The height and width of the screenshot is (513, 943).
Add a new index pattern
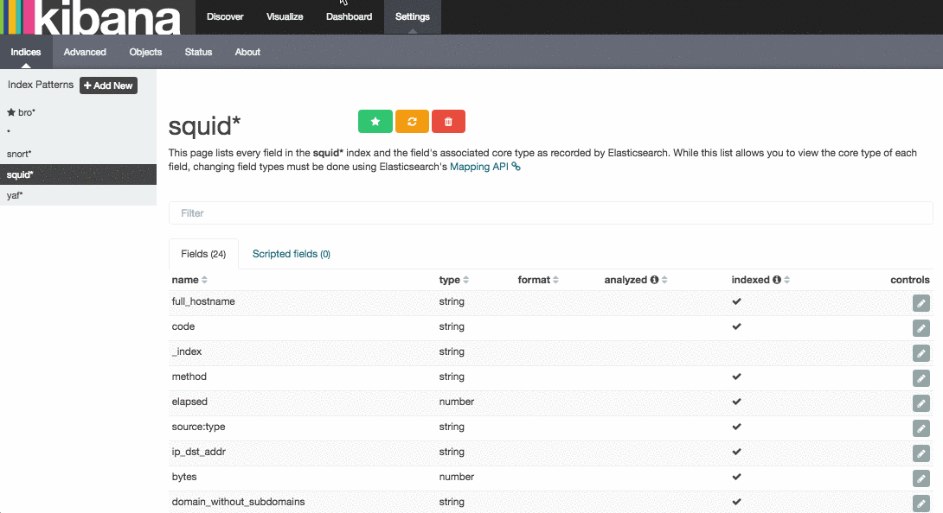coord(108,85)
